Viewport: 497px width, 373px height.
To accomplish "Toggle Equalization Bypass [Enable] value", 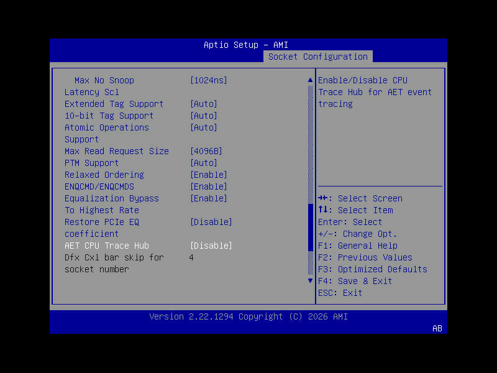I will click(209, 198).
